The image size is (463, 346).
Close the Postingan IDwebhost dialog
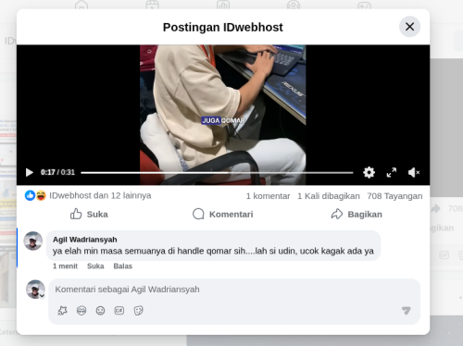coord(409,27)
